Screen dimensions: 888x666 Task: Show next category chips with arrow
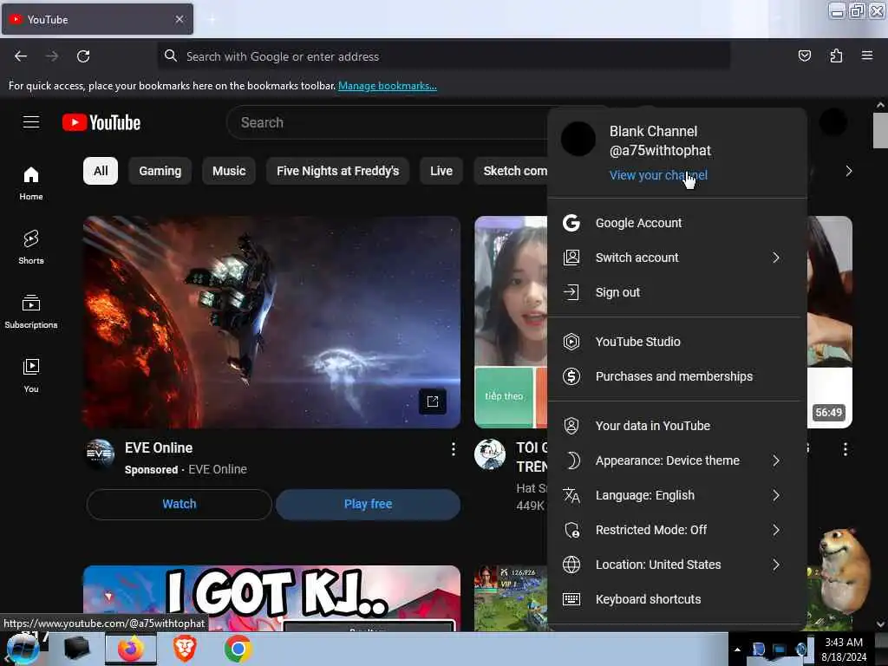click(x=848, y=171)
